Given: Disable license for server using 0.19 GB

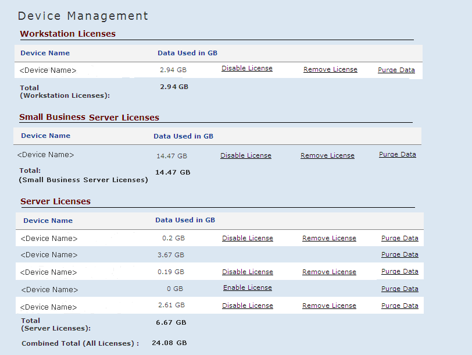Looking at the screenshot, I should pyautogui.click(x=247, y=272).
